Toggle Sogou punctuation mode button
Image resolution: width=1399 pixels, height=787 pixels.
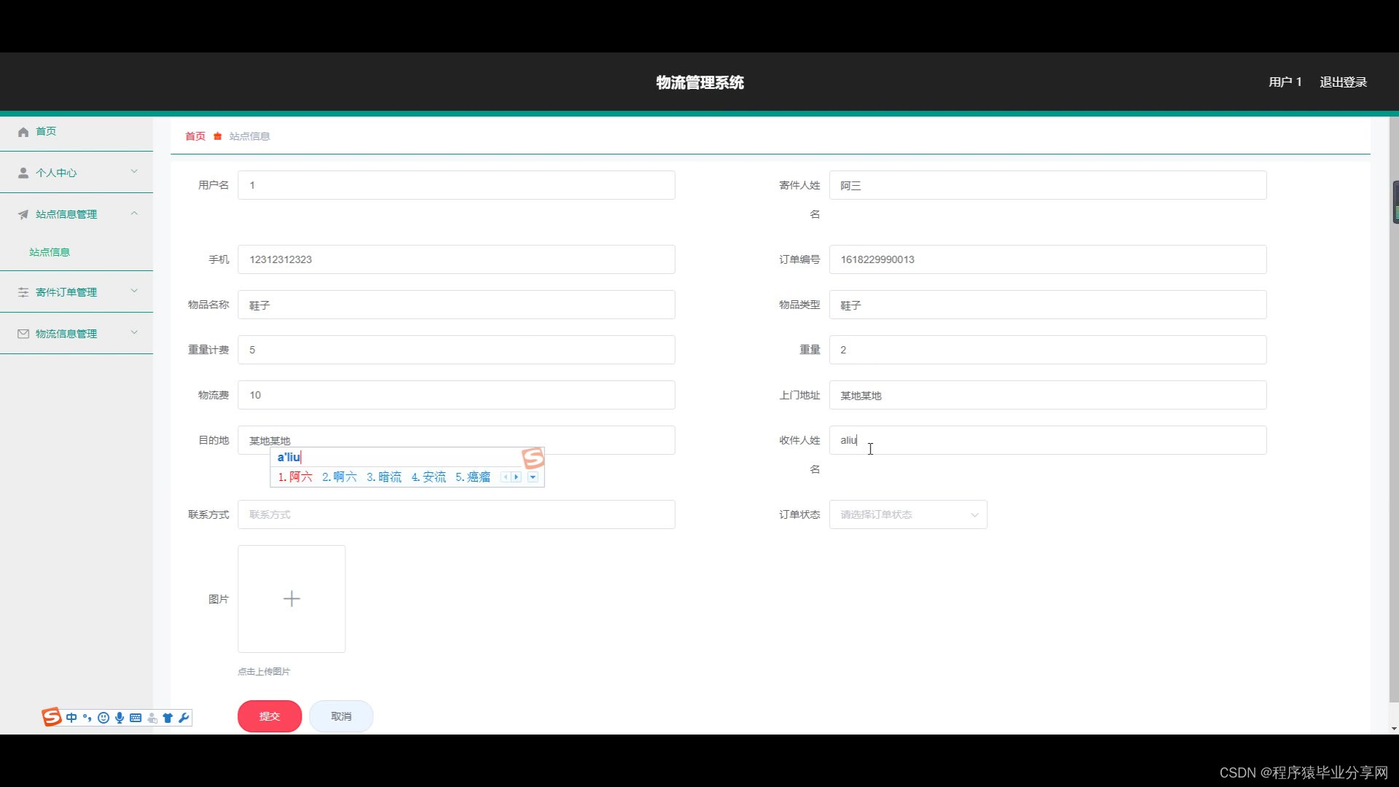tap(87, 718)
